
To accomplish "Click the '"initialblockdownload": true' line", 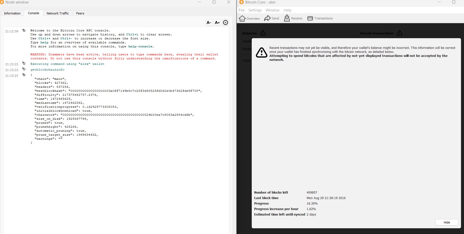I will 63,111.
